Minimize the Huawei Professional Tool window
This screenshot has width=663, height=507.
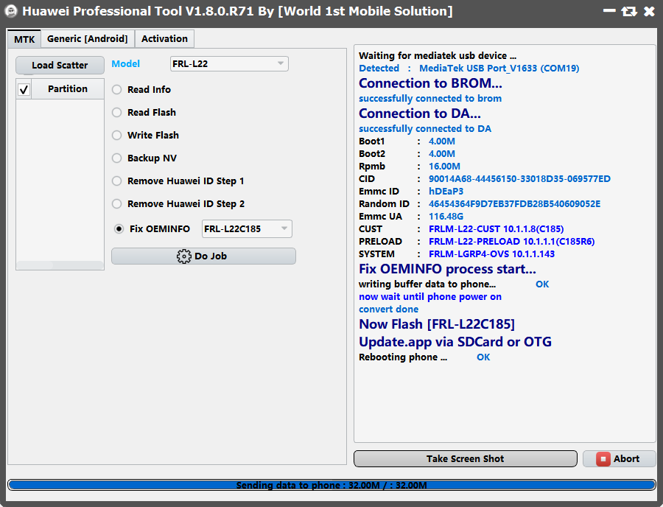[609, 10]
